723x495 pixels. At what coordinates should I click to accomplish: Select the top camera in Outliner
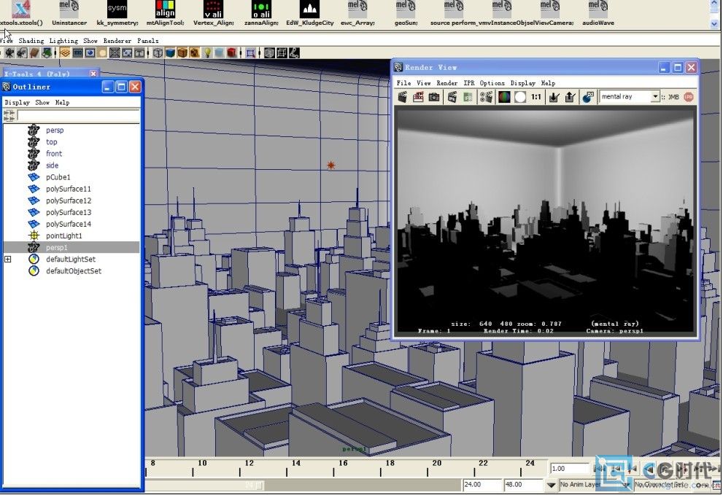click(x=51, y=142)
